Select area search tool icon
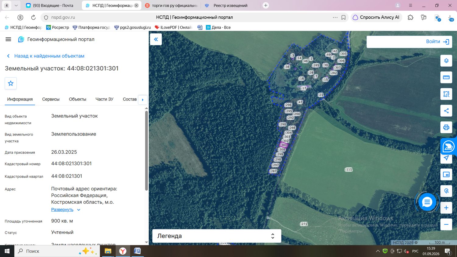The width and height of the screenshot is (457, 257). coord(446,94)
